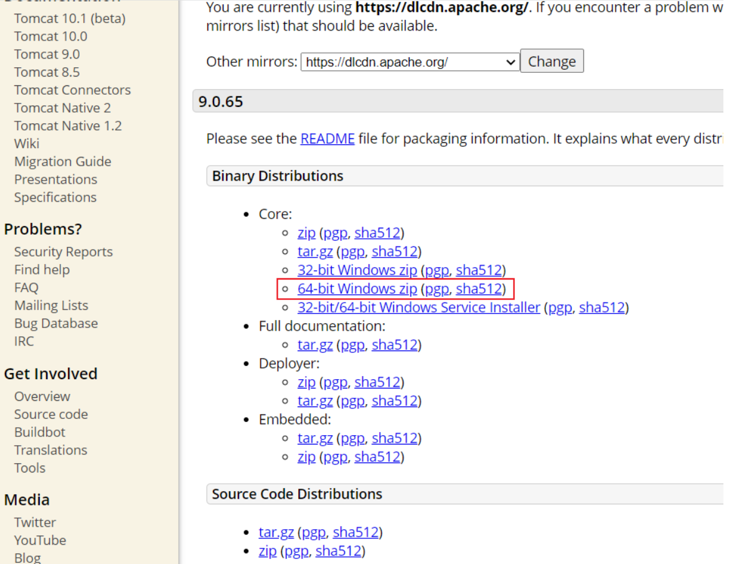Open Translations link
729x564 pixels.
click(50, 450)
